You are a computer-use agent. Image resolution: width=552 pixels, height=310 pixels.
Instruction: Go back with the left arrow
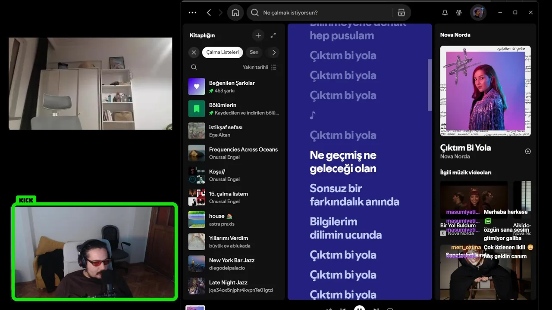[x=209, y=12]
